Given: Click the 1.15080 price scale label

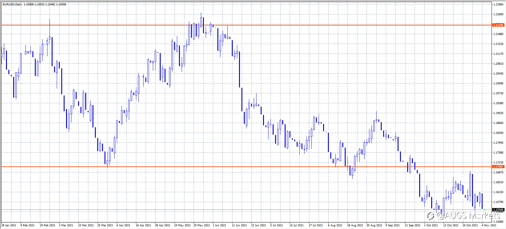Looking at the screenshot, I should click(498, 222).
